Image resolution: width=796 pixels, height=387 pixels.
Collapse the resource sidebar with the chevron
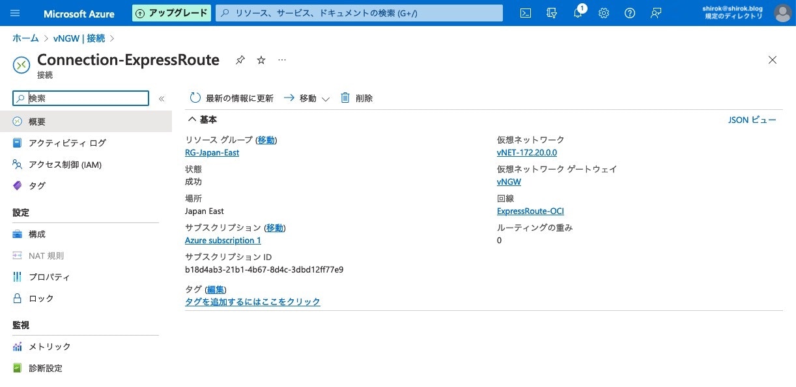click(162, 98)
